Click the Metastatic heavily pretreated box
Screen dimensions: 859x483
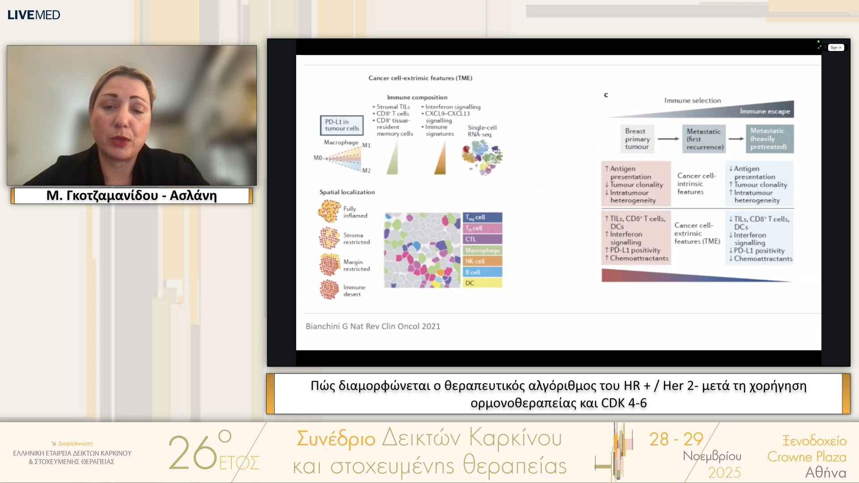pyautogui.click(x=770, y=139)
